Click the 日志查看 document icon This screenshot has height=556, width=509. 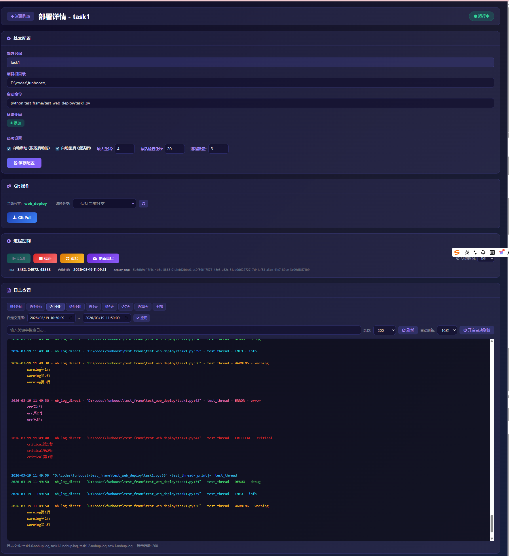click(x=9, y=290)
